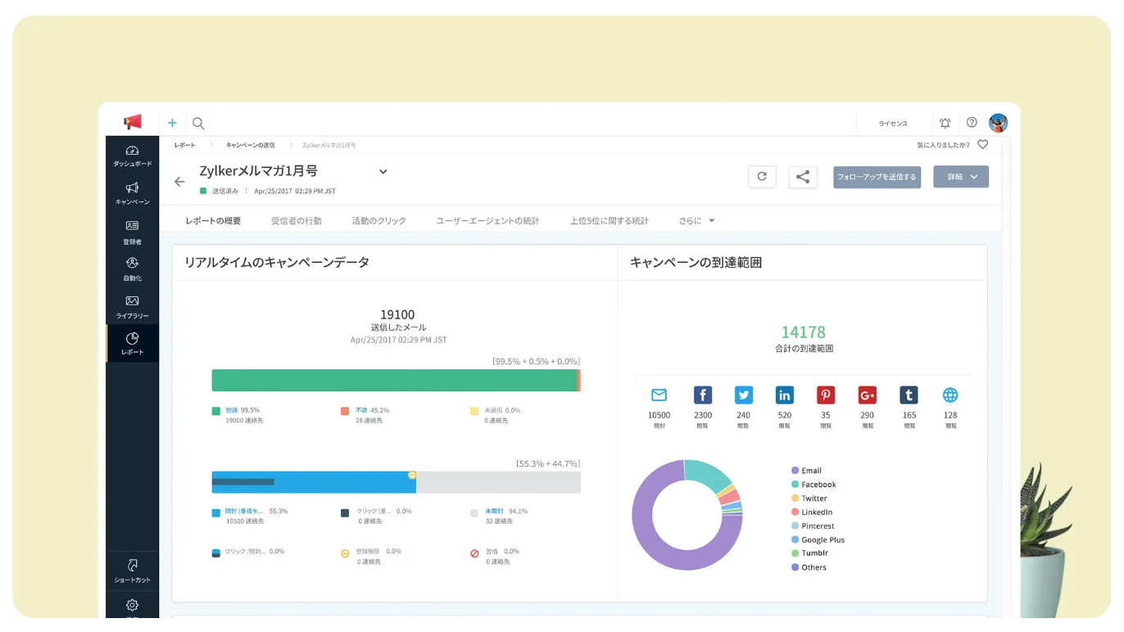Switch to the 受信者の行動 tab
This screenshot has height=632, width=1124.
click(297, 221)
